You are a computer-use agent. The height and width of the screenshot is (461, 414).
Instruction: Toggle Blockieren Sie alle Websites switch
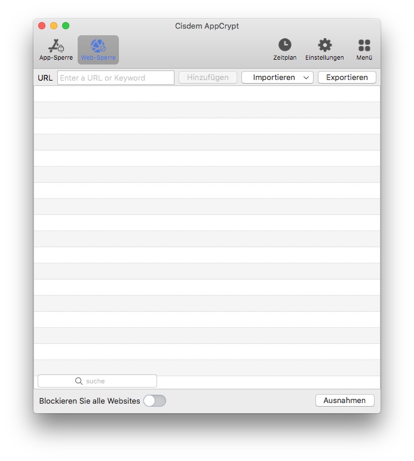click(155, 401)
